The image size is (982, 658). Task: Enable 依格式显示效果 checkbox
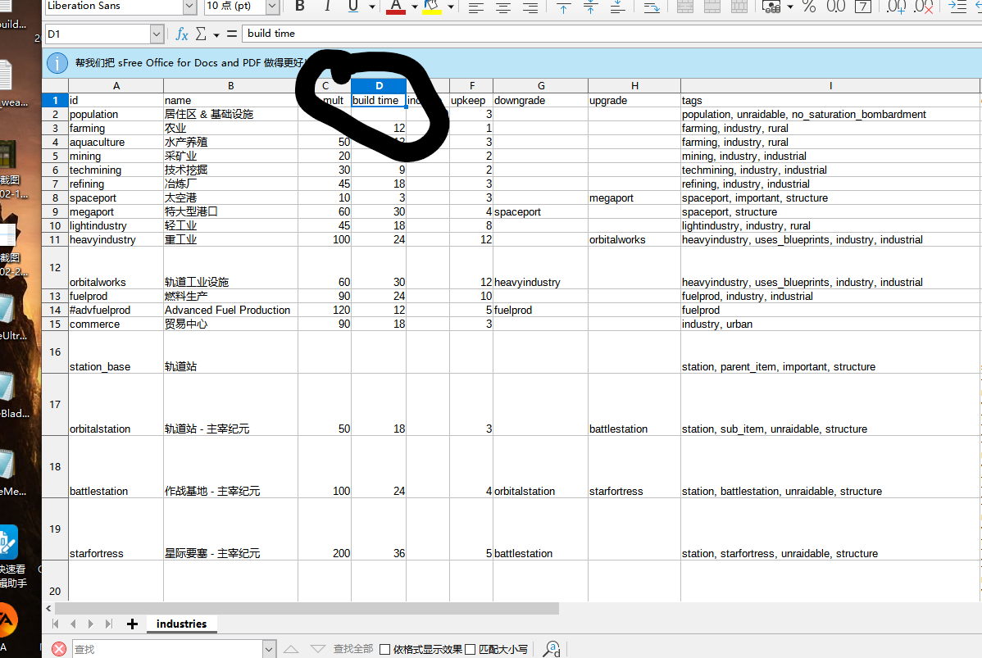(385, 649)
